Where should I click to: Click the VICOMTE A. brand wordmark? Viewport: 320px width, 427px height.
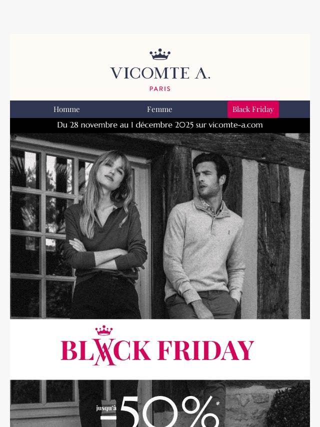(x=160, y=73)
